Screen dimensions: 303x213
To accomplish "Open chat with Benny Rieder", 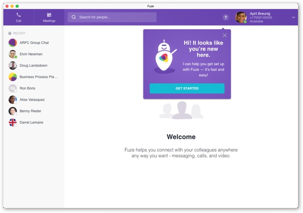I will click(x=34, y=111).
